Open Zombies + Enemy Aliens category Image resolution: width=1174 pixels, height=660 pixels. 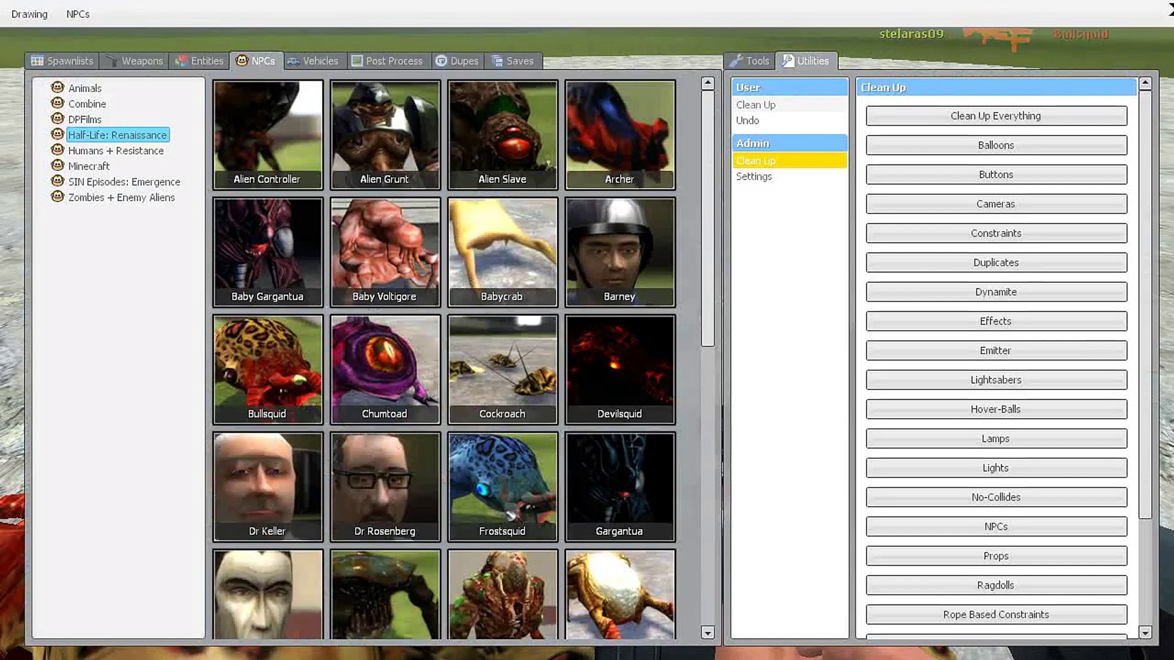[x=121, y=197]
